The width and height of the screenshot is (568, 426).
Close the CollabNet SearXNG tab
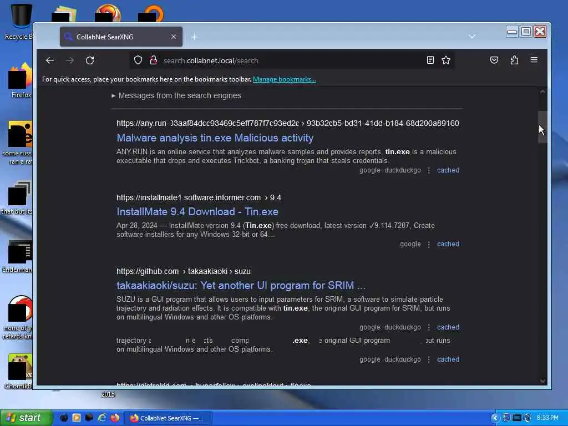(x=174, y=37)
